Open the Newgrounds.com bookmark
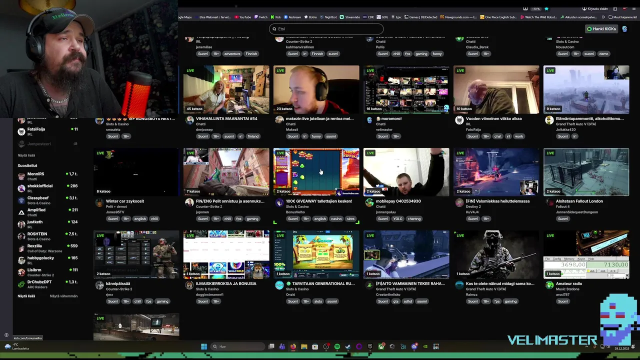Image resolution: width=640 pixels, height=360 pixels. pyautogui.click(x=459, y=17)
